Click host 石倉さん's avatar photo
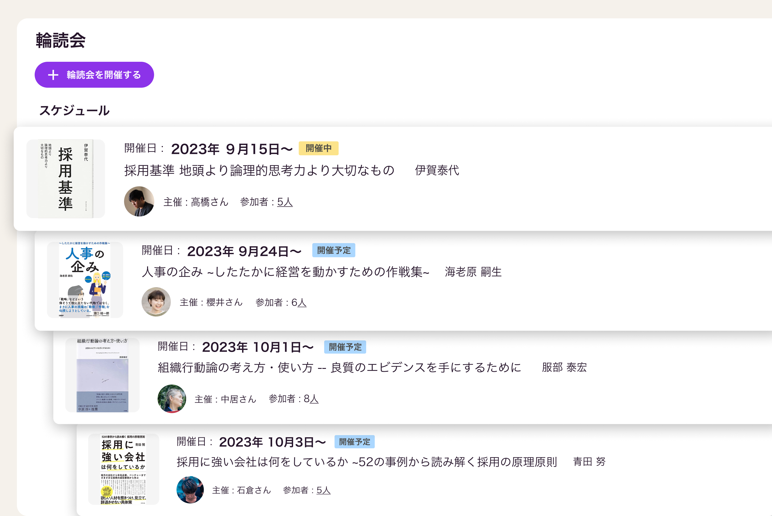 190,490
